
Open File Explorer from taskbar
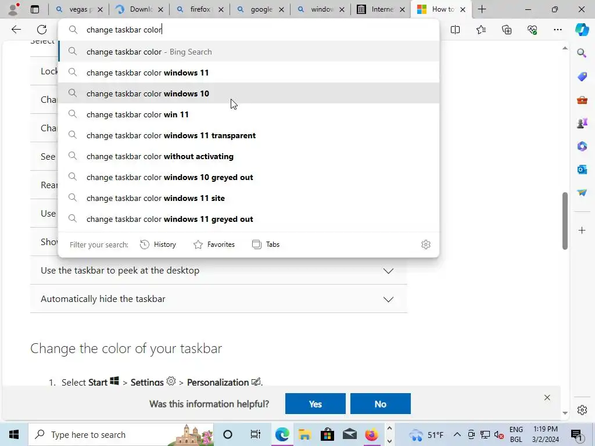point(304,434)
